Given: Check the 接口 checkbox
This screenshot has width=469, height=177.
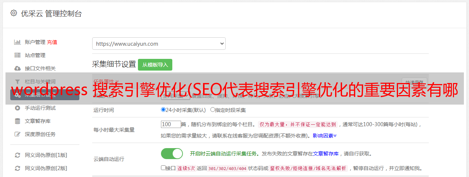Looking at the screenshot, I should pyautogui.click(x=163, y=168).
